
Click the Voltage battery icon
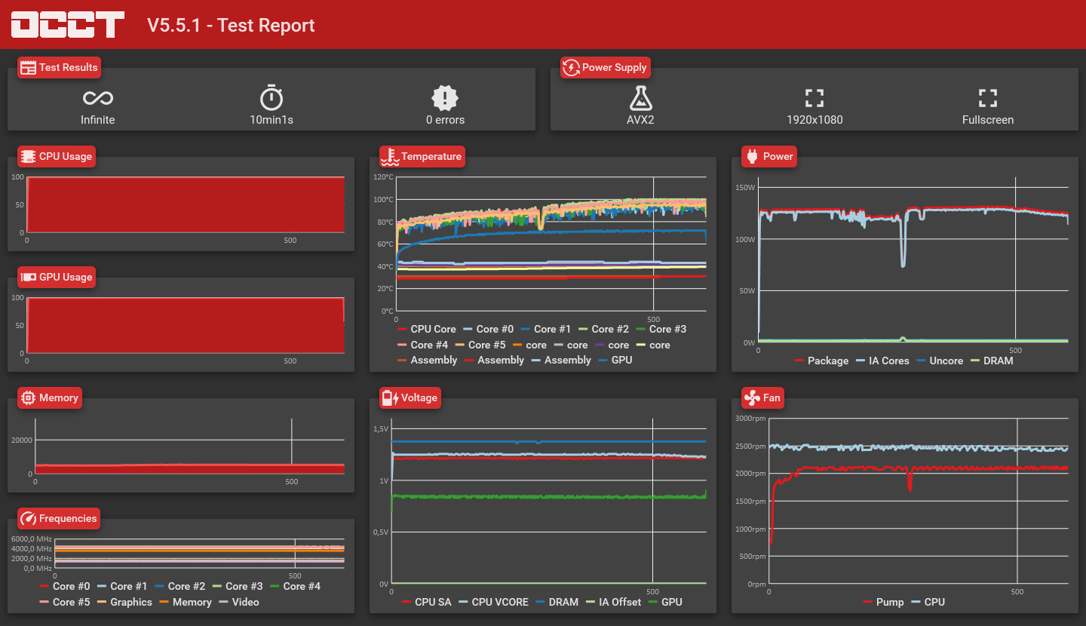tap(390, 397)
